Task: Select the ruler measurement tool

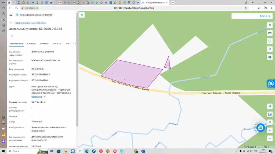Action: tap(270, 33)
